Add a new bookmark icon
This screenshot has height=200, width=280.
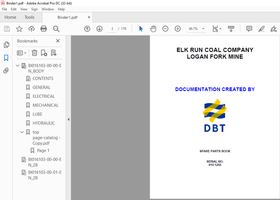(44, 53)
